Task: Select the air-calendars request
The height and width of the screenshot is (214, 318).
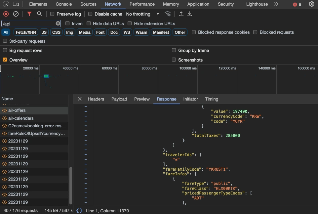Action: 21,118
